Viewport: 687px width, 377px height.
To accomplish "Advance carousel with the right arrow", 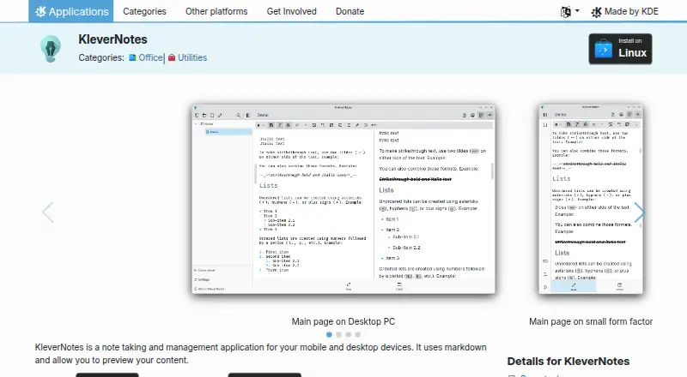I will pyautogui.click(x=639, y=212).
